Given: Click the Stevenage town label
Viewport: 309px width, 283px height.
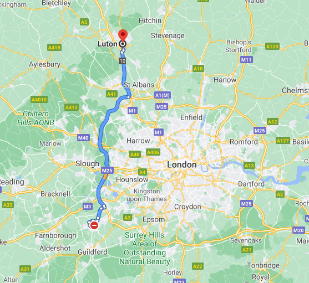Looking at the screenshot, I should (x=168, y=35).
